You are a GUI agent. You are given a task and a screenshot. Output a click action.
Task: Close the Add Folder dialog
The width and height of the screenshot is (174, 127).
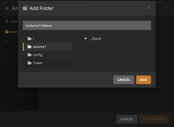149,8
